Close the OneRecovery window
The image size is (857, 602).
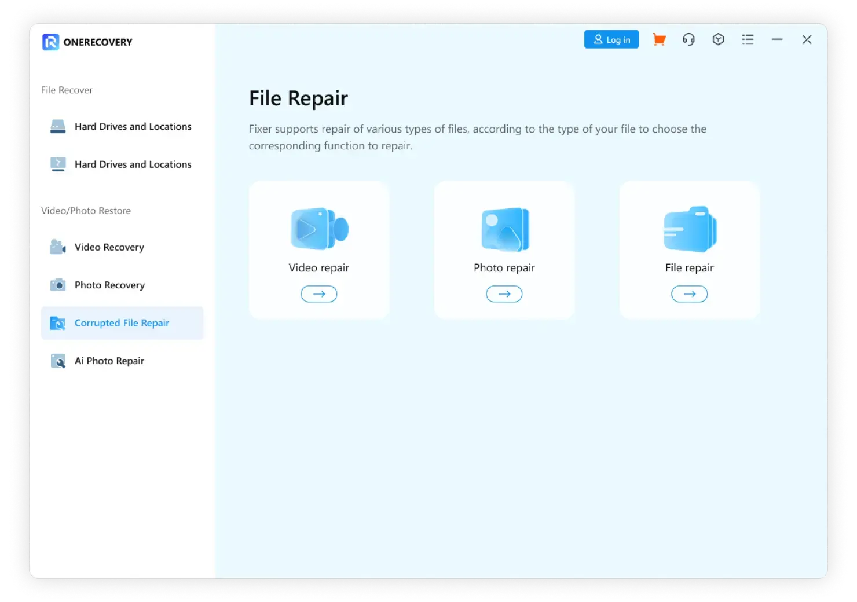[x=807, y=39]
